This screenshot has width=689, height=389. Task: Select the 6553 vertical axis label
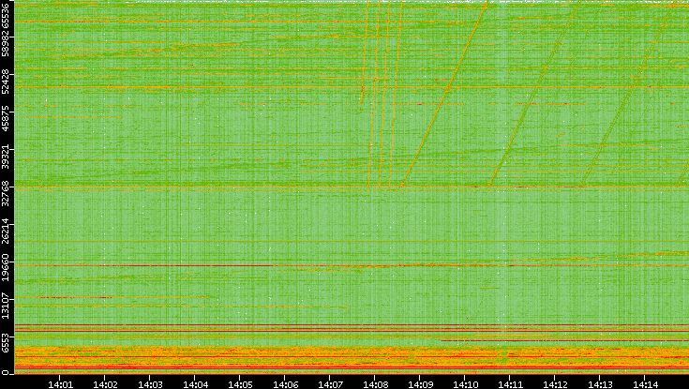click(x=5, y=342)
